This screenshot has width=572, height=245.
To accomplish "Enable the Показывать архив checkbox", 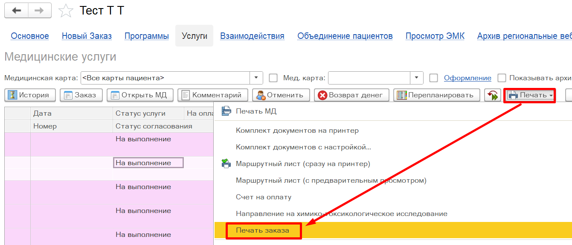I will point(502,78).
